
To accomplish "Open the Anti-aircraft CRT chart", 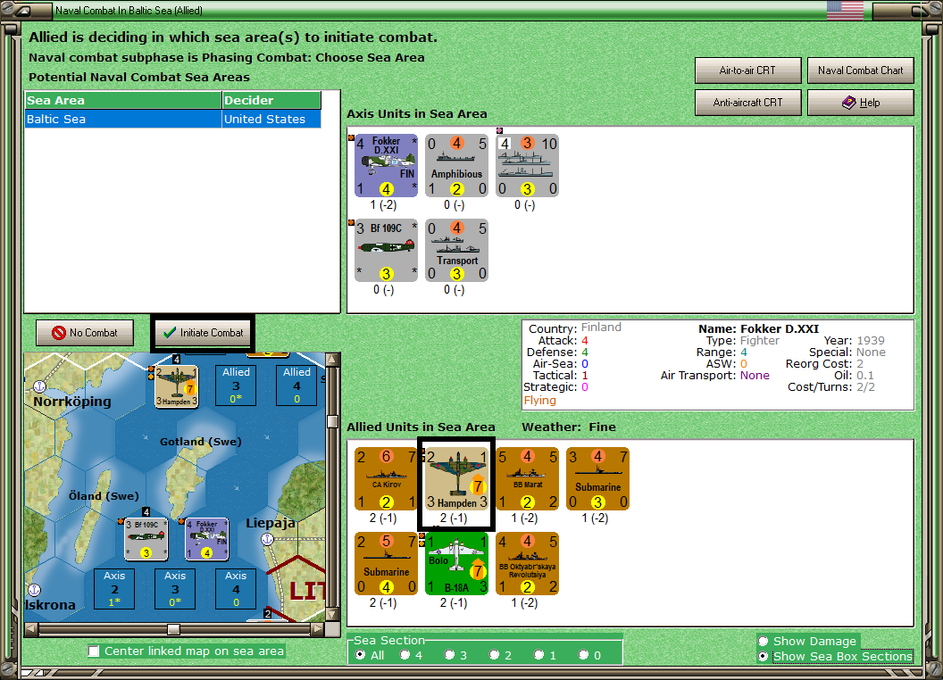I will tap(747, 103).
